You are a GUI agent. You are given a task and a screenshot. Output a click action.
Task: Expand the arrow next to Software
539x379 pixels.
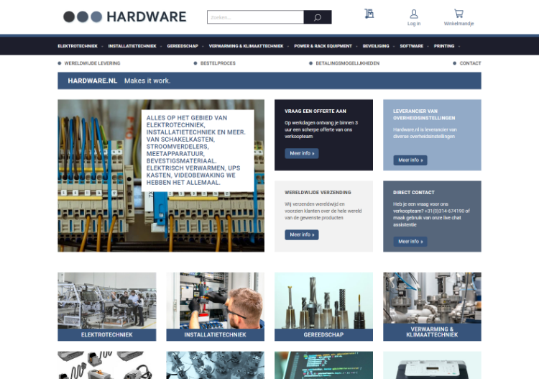(x=428, y=47)
